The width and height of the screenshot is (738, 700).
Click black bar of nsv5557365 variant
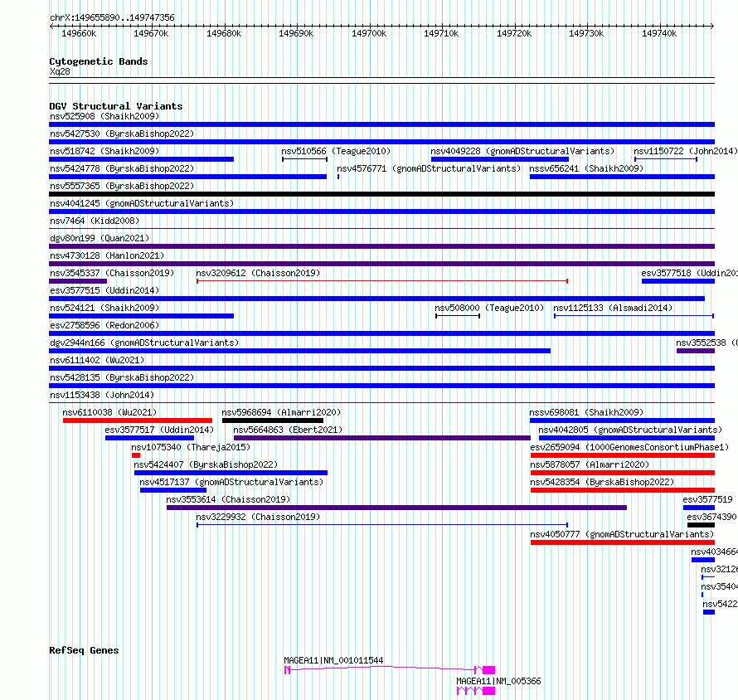coord(381,194)
